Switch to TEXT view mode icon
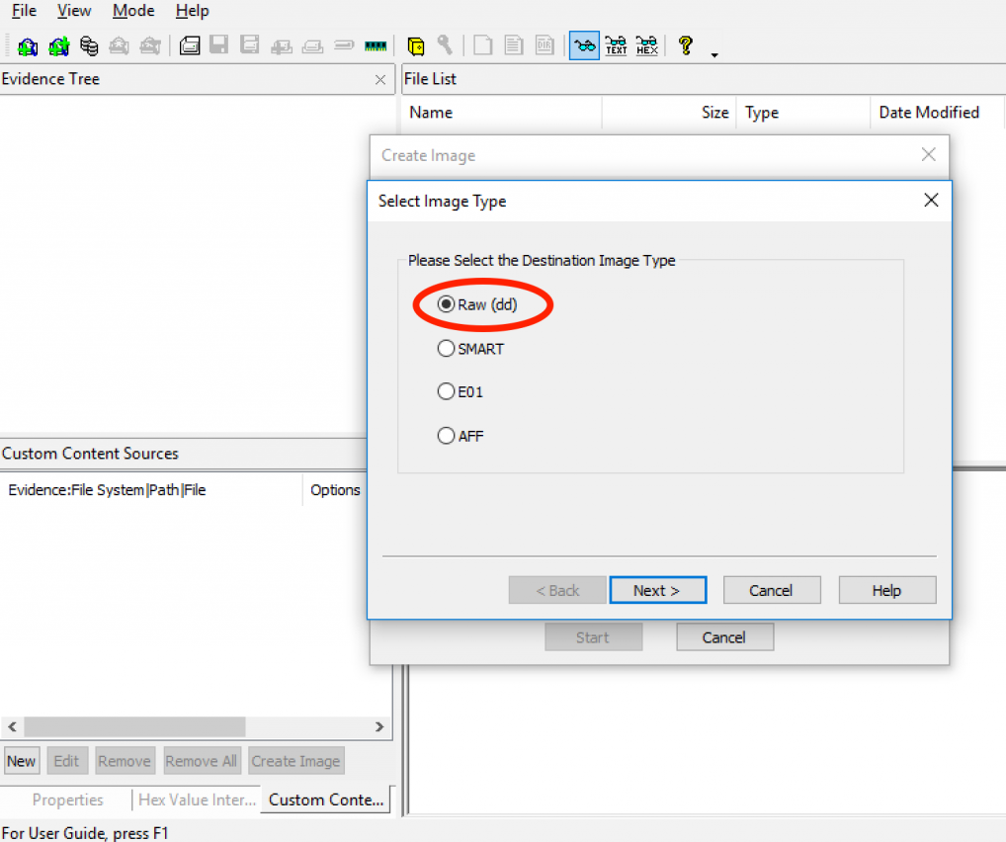The image size is (1006, 842). coord(616,45)
